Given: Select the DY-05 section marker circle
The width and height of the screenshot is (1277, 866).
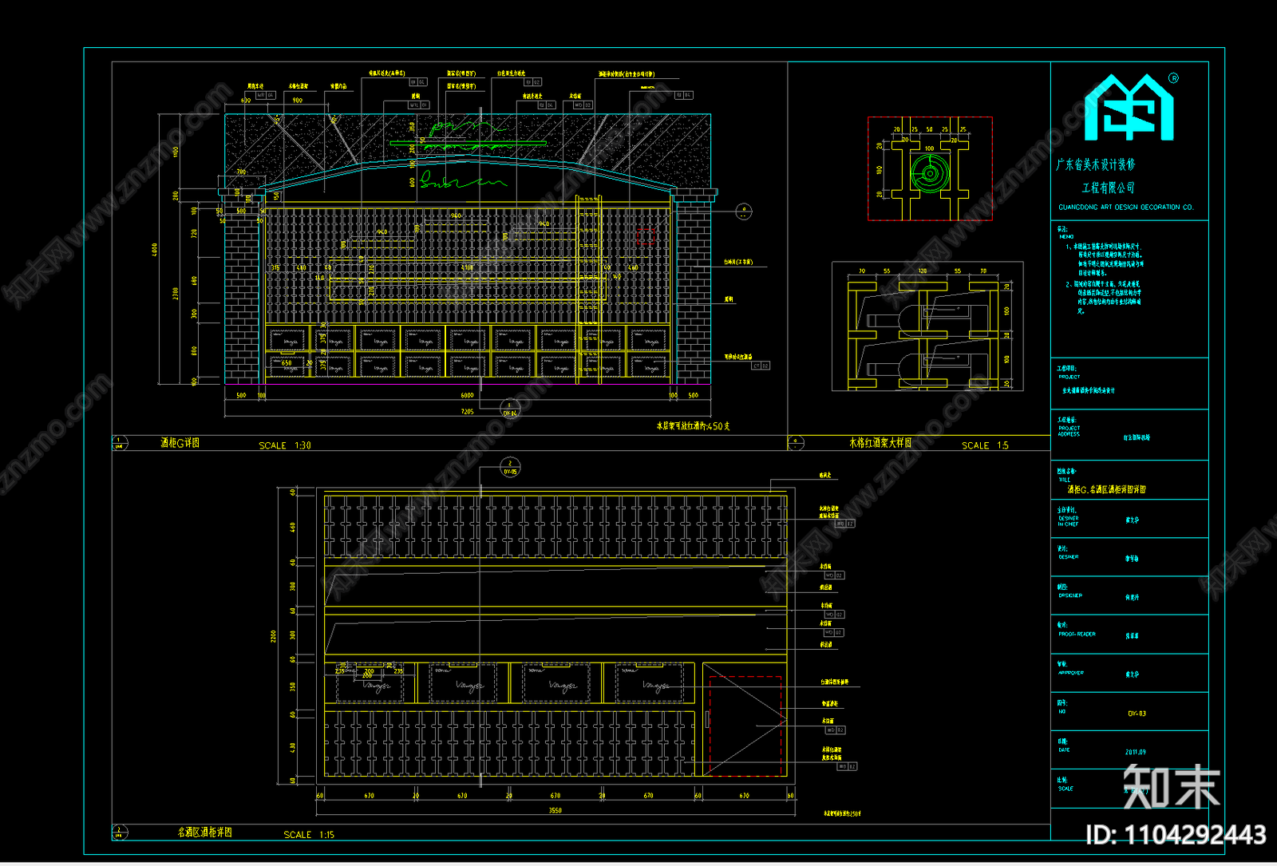Looking at the screenshot, I should tap(510, 467).
